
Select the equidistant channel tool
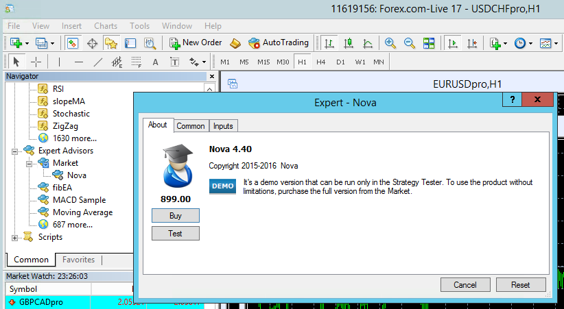point(117,62)
